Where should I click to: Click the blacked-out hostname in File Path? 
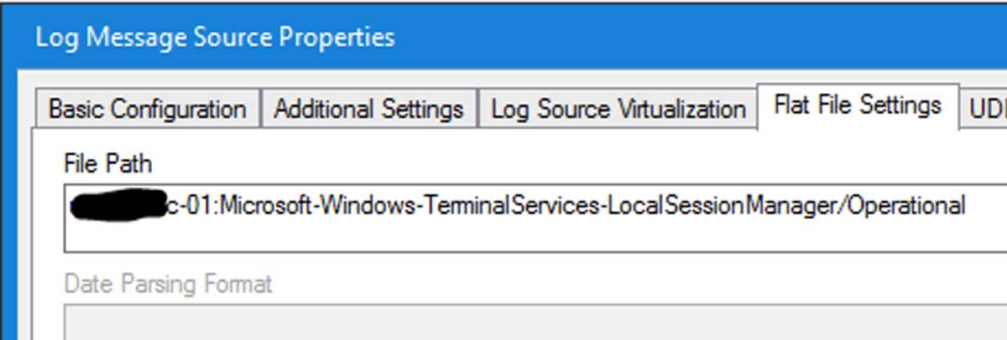coord(117,205)
